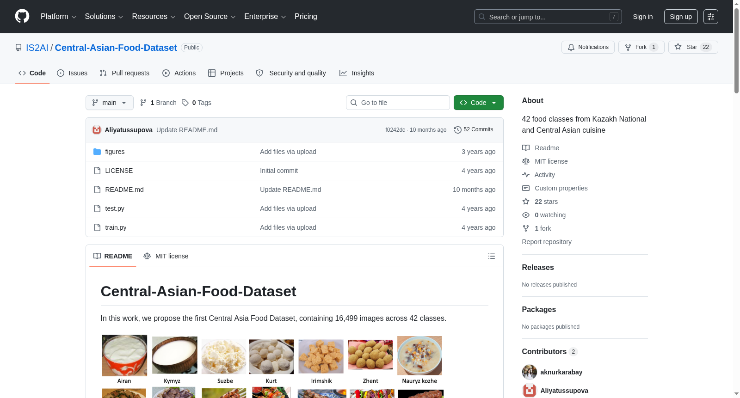This screenshot has height=398, width=740.
Task: Open the Projects tab
Action: [x=226, y=73]
